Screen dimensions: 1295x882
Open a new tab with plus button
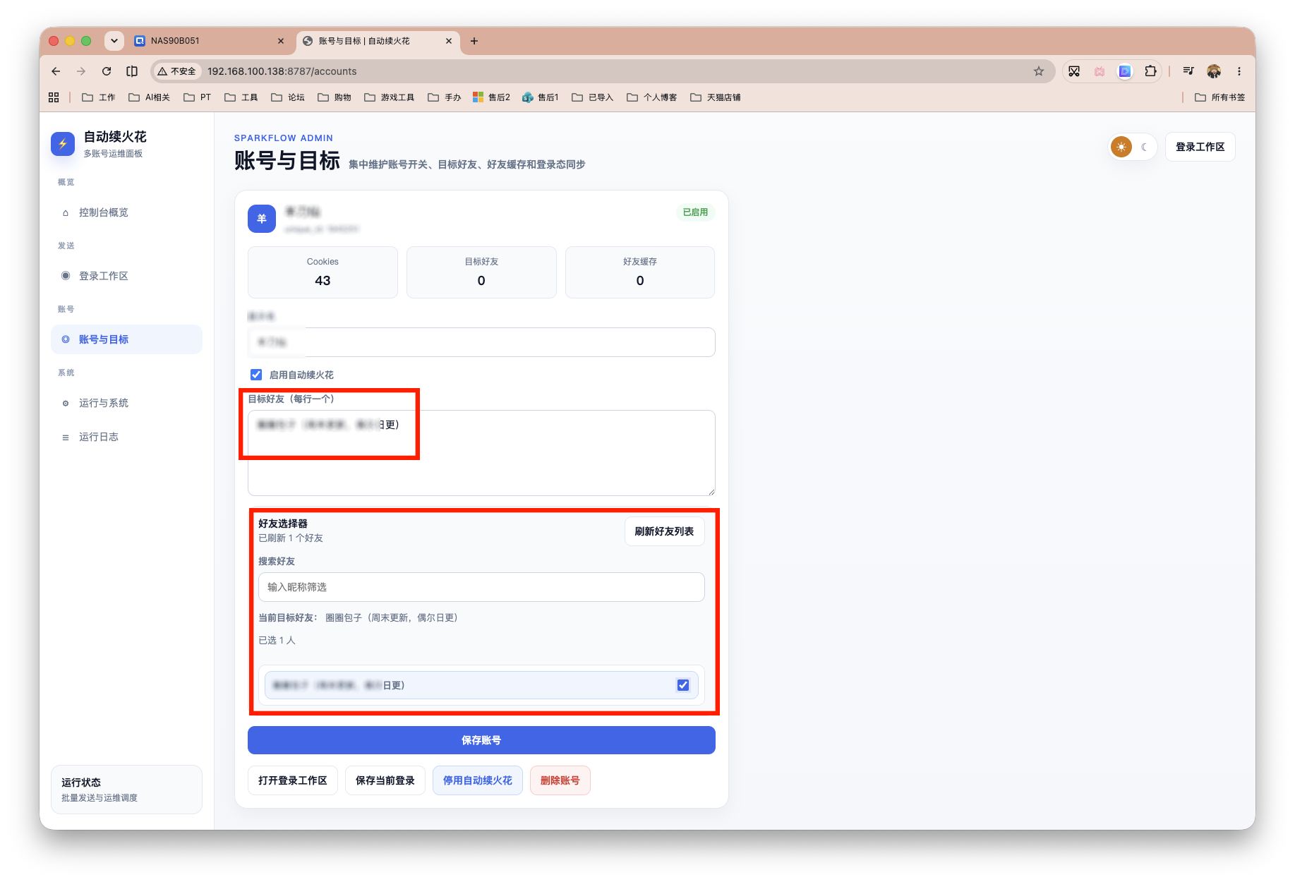[x=474, y=41]
